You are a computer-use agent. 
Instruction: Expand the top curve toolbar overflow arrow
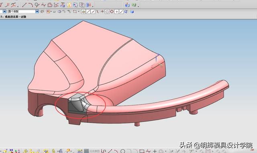[x=18, y=6]
